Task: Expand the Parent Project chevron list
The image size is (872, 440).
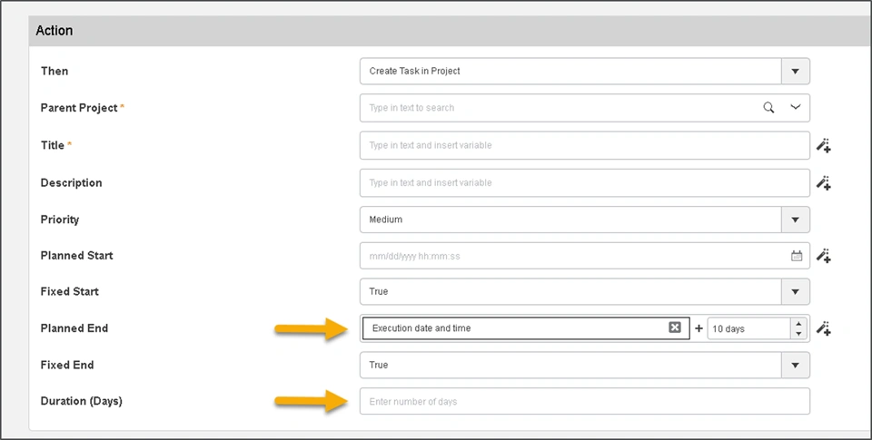Action: tap(796, 108)
